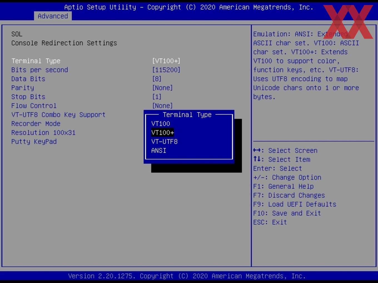This screenshot has width=378, height=283.
Task: Click the F10: Save and Exit hint
Action: (x=287, y=213)
